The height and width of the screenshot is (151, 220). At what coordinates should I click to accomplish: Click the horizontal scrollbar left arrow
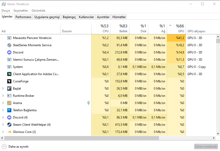tap(2, 138)
